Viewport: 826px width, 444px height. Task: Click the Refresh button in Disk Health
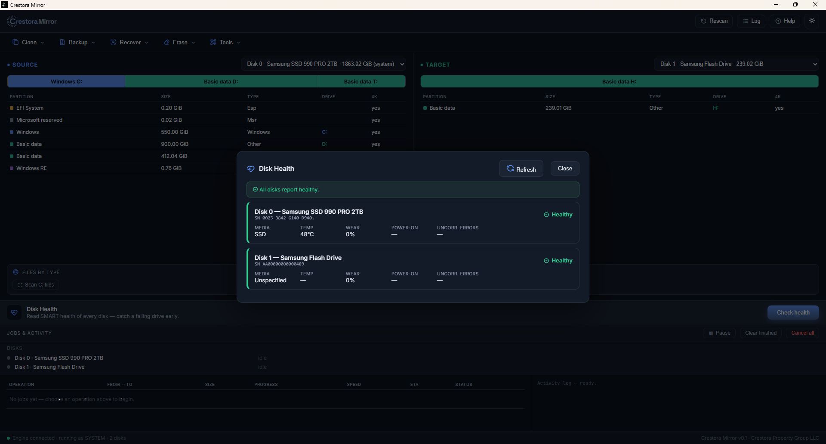(x=521, y=169)
